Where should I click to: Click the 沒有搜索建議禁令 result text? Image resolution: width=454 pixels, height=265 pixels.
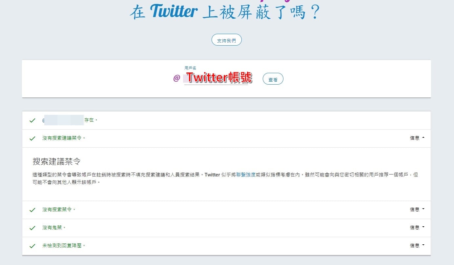pyautogui.click(x=64, y=138)
